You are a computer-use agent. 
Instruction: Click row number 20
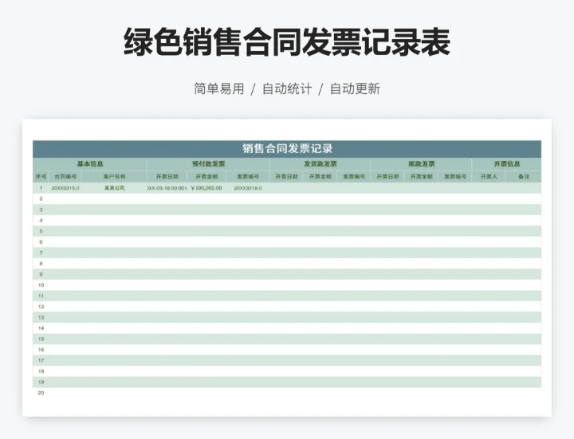(41, 393)
